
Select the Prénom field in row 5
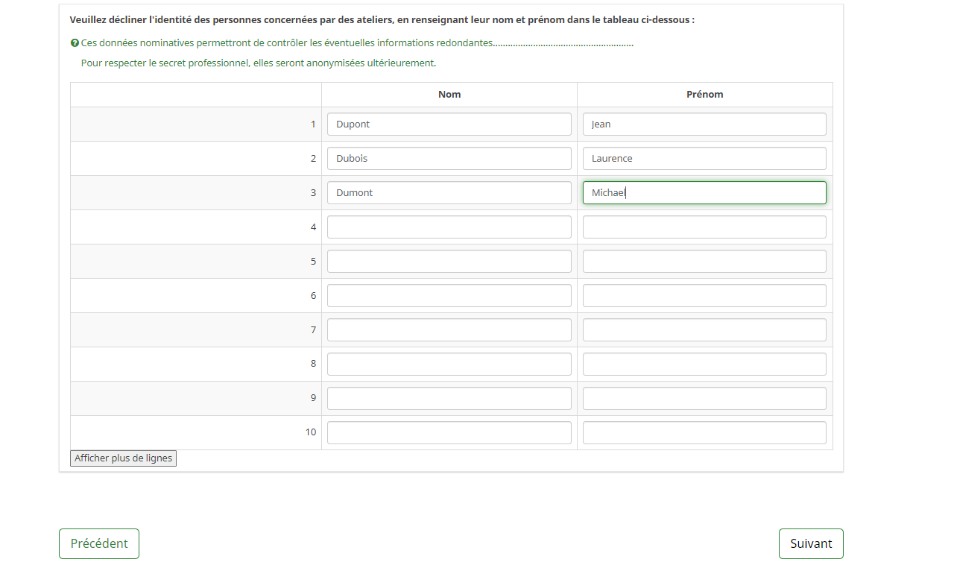(704, 262)
